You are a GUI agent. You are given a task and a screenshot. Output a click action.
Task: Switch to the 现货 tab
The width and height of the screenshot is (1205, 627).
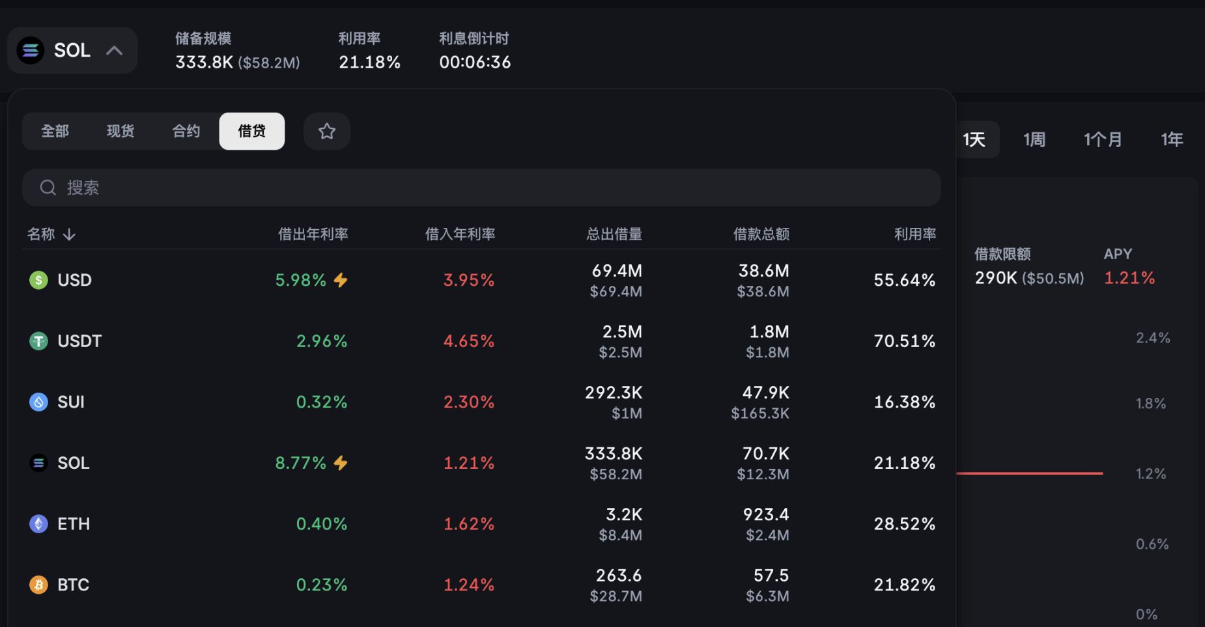[120, 132]
